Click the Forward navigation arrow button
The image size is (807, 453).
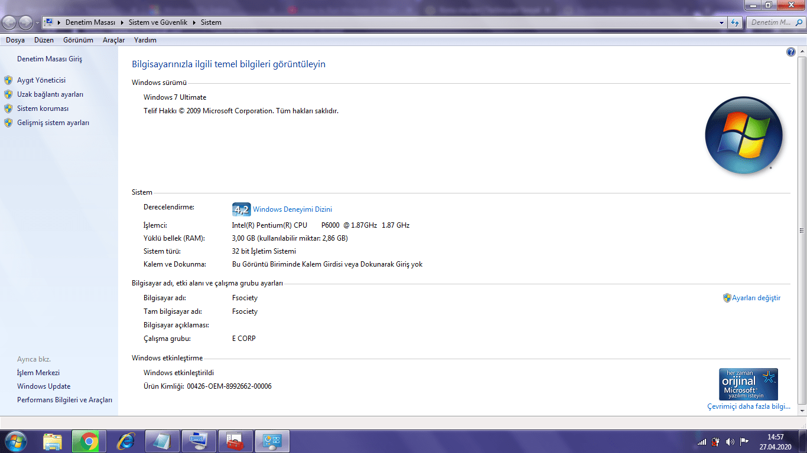tap(26, 22)
